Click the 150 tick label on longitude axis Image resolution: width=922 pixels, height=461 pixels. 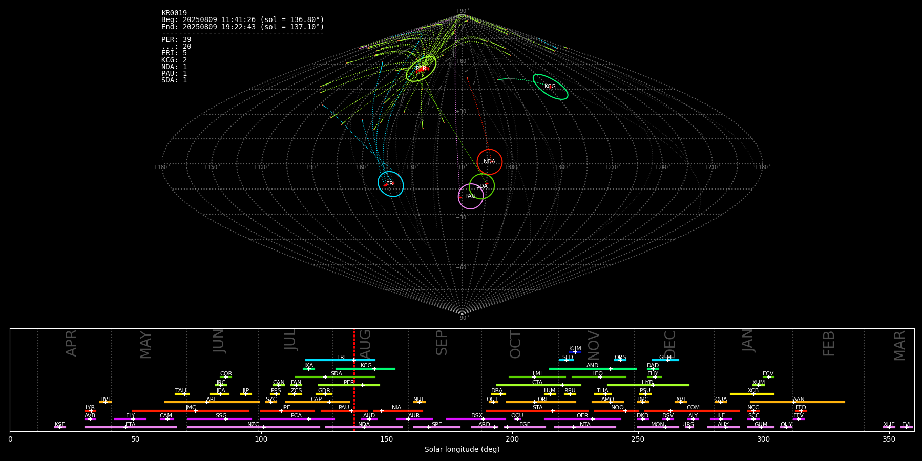click(387, 439)
